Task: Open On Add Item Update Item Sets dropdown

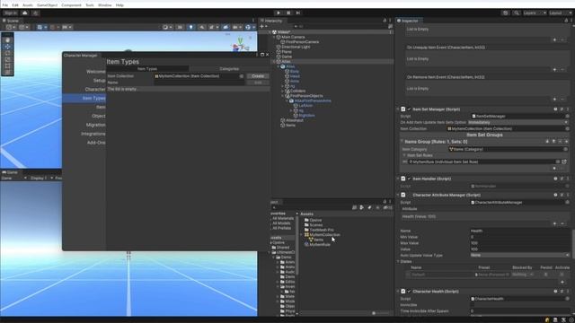Action: tap(518, 122)
